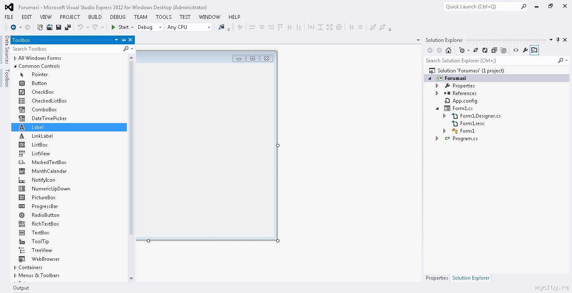Collapse the Common Controls toolbox group
The image size is (572, 293).
pyautogui.click(x=15, y=66)
